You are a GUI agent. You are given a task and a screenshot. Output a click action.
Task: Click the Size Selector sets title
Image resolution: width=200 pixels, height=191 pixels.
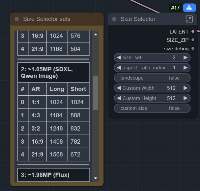coord(46,19)
